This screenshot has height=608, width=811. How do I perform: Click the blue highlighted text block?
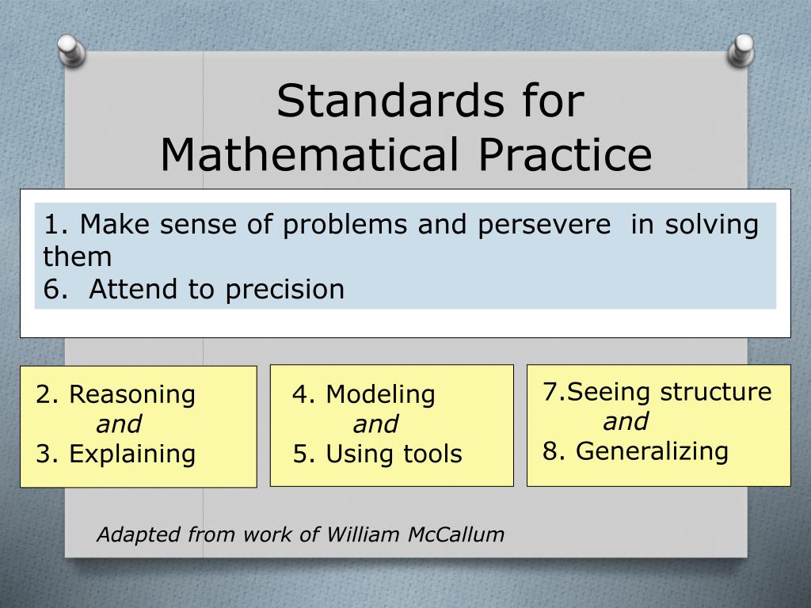pyautogui.click(x=405, y=256)
